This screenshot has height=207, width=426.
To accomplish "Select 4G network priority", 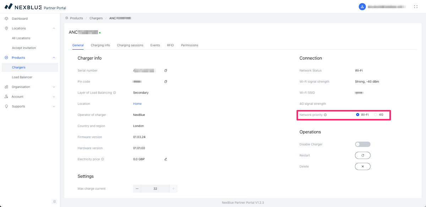I will tap(376, 115).
